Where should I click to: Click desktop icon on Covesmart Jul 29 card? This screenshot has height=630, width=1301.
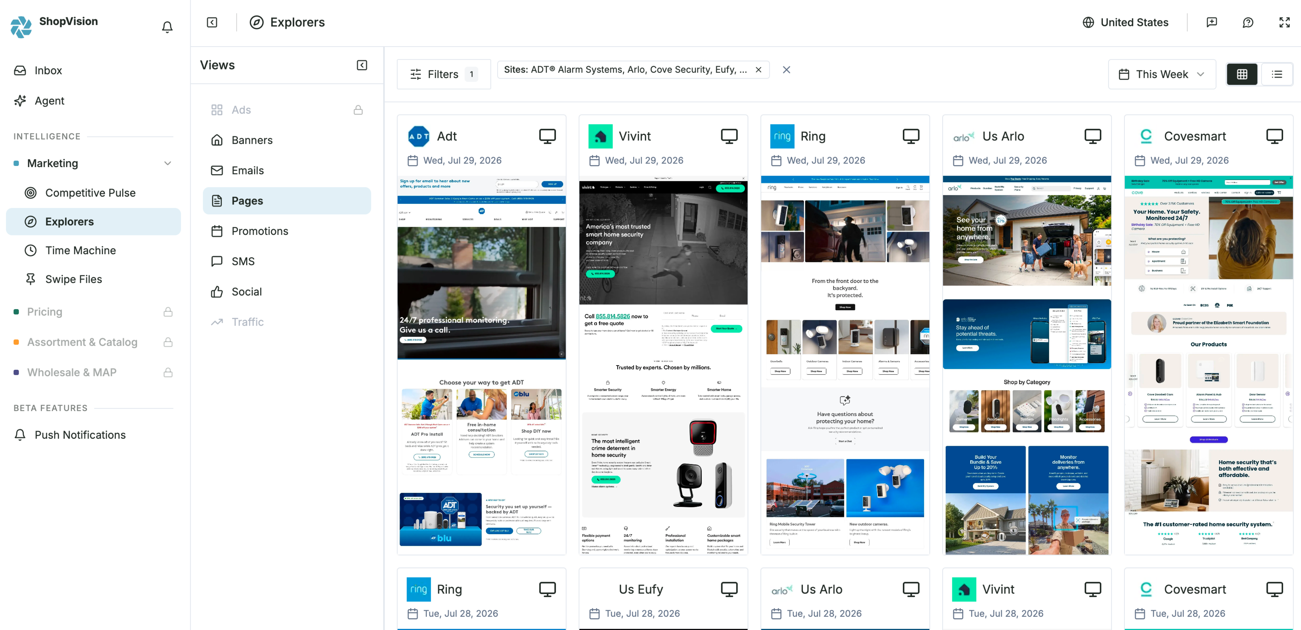pyautogui.click(x=1275, y=137)
